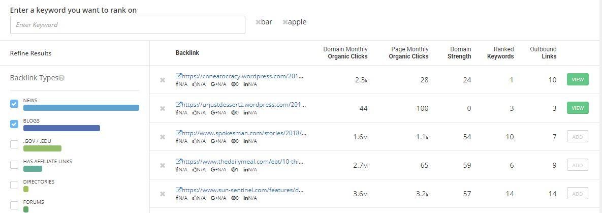The width and height of the screenshot is (602, 213).
Task: Dismiss the cnneatocracy backlink row
Action: point(163,80)
